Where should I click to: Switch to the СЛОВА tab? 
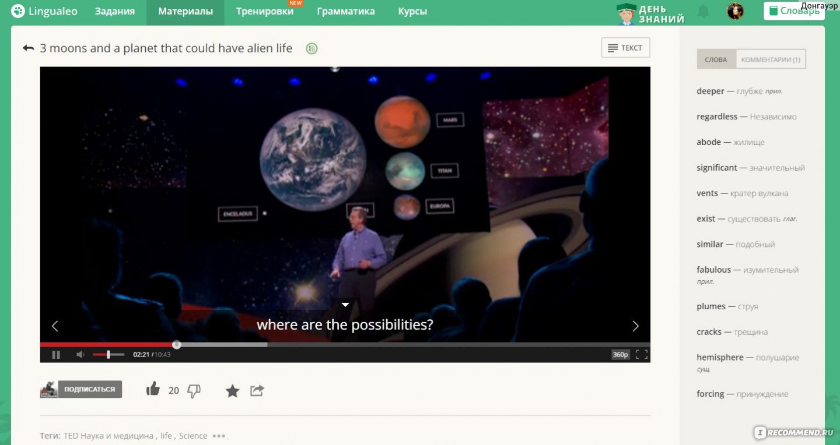[716, 59]
